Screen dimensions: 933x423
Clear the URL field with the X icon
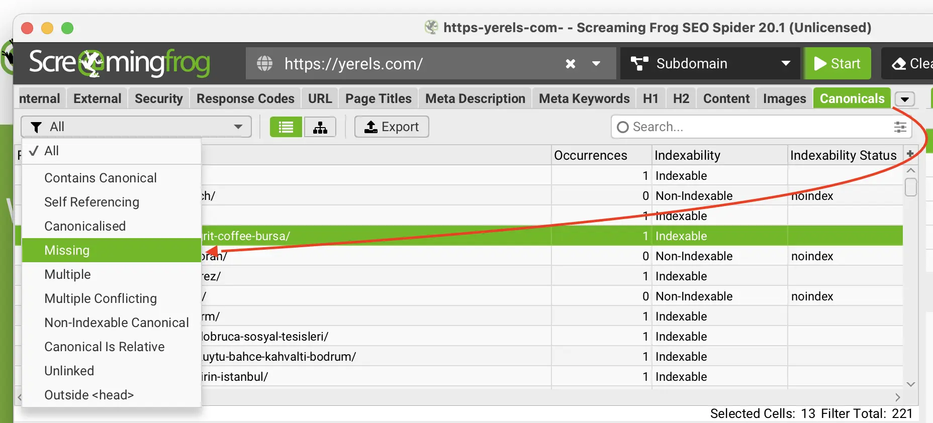click(570, 64)
